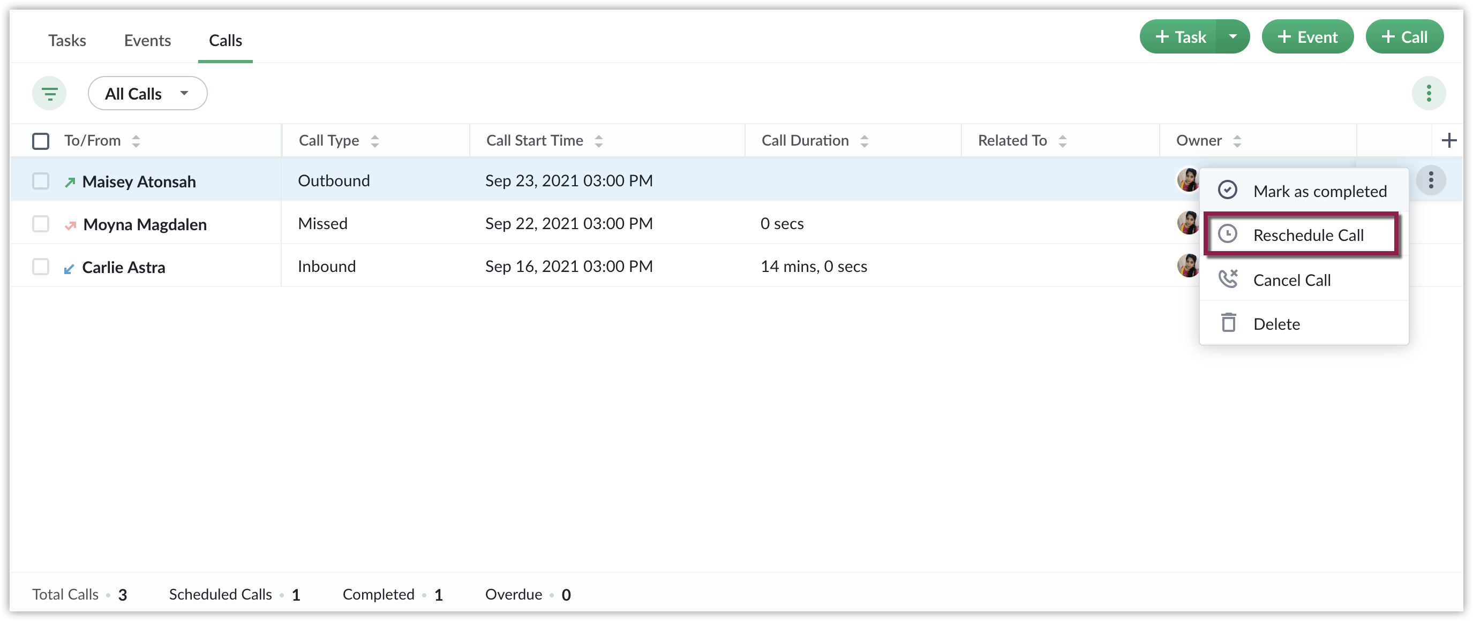Click the Missed call type cell
Viewport: 1473px width, 621px height.
click(x=322, y=223)
